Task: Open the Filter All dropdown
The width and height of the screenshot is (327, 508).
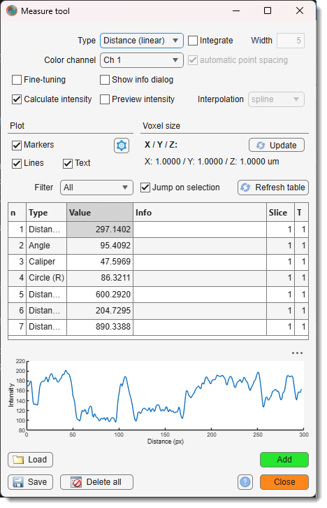Action: click(96, 188)
